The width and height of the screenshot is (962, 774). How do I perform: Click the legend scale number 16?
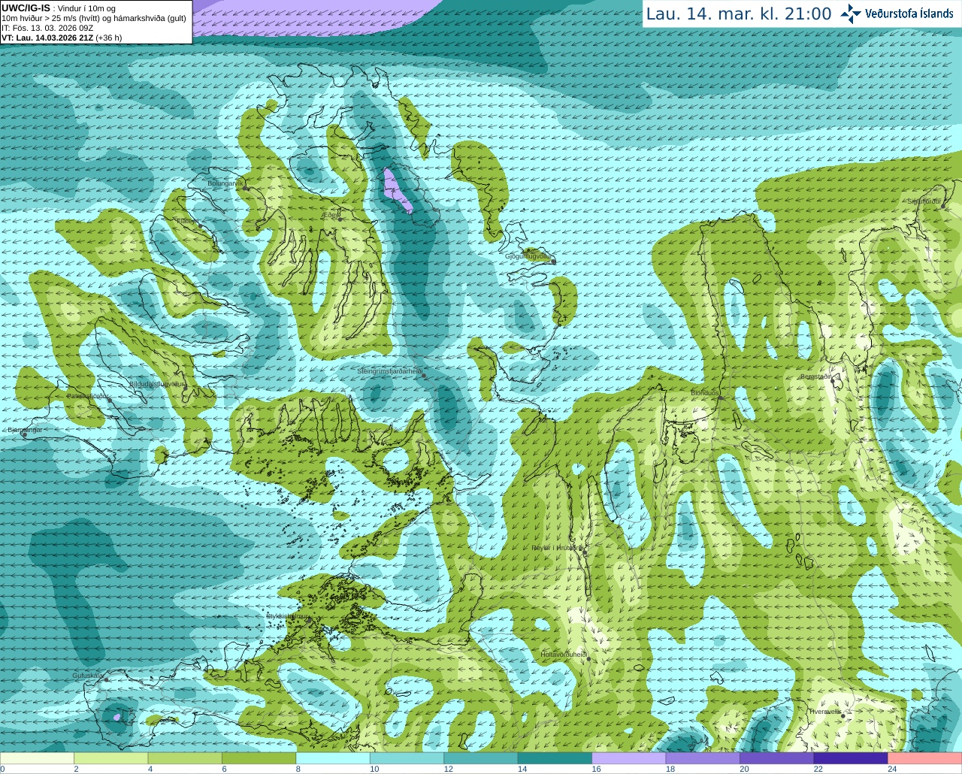(x=596, y=769)
